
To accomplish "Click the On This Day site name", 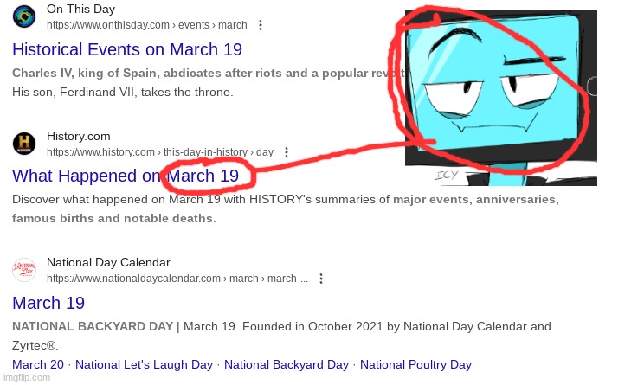I will pos(80,9).
